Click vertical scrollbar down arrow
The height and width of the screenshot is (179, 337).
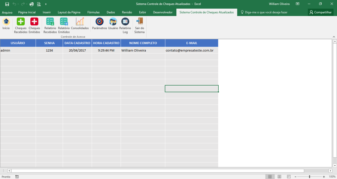[335, 166]
